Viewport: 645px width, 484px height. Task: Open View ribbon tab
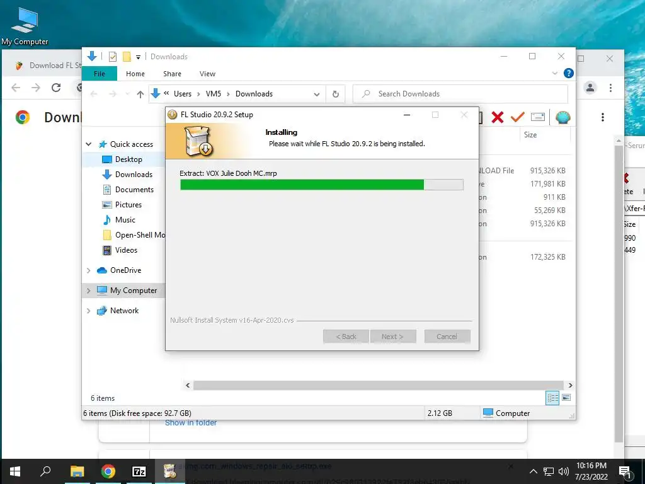[x=207, y=74]
